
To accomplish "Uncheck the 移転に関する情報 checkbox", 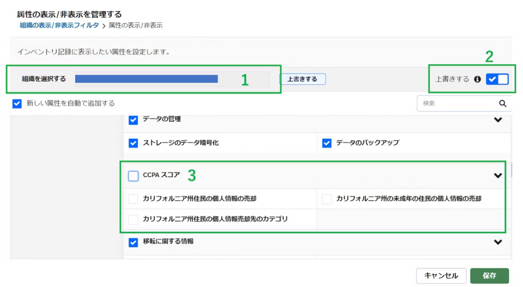I will 133,242.
